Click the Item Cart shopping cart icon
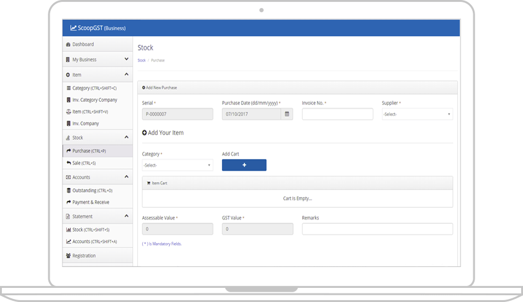The image size is (523, 302). pos(148,183)
